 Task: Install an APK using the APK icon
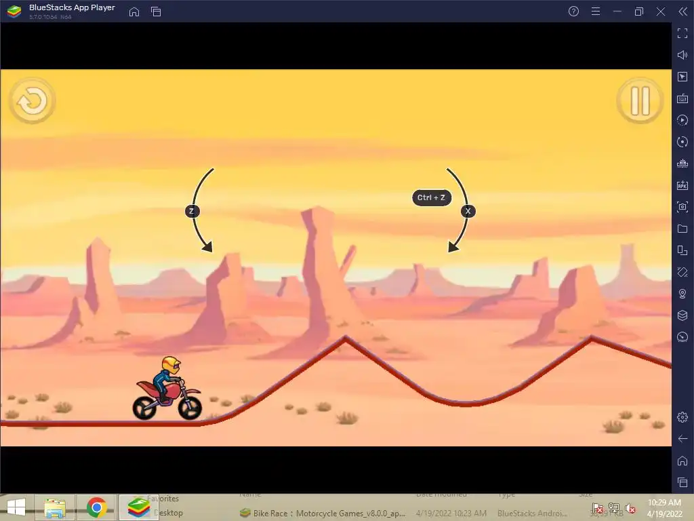tap(682, 185)
